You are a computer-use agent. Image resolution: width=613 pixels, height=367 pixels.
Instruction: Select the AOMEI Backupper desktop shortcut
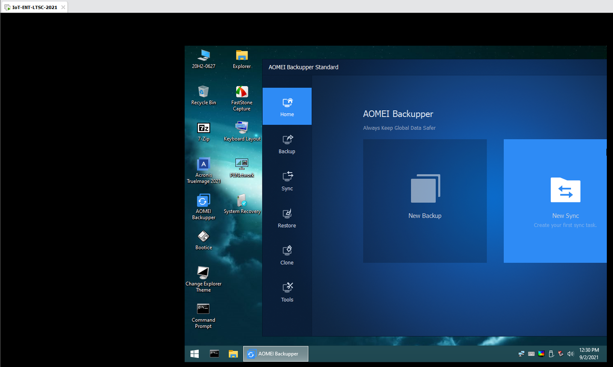click(x=204, y=207)
